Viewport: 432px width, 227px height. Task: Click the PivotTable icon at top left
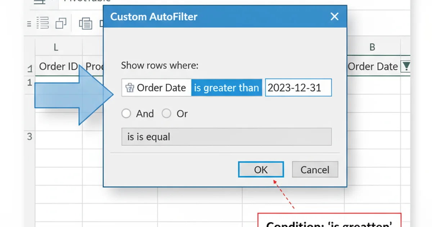tap(39, 2)
